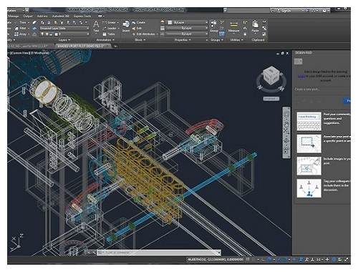Click the coordinates readout in status bar
The width and height of the screenshot is (358, 272).
click(x=216, y=259)
